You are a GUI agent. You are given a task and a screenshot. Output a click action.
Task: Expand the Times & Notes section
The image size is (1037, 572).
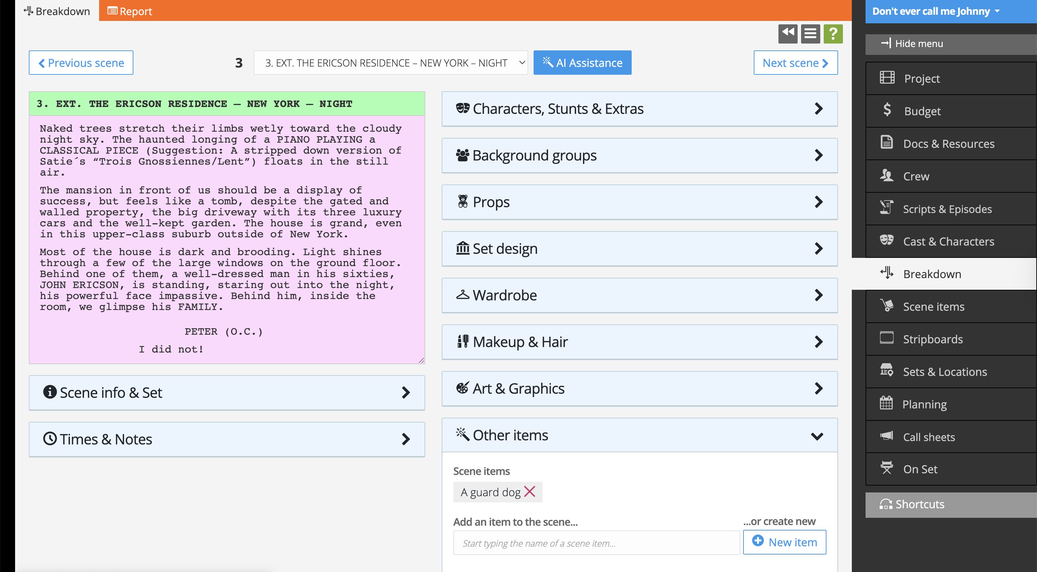[x=227, y=439]
